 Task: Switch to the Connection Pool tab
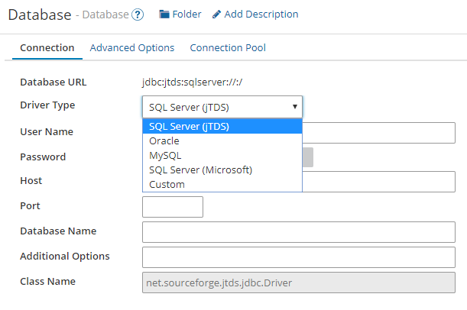(x=228, y=47)
